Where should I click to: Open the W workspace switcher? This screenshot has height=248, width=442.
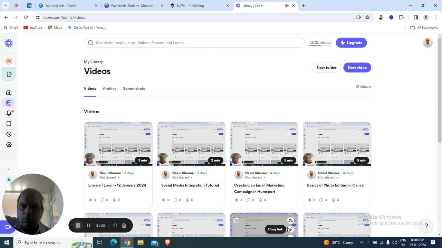tap(9, 61)
